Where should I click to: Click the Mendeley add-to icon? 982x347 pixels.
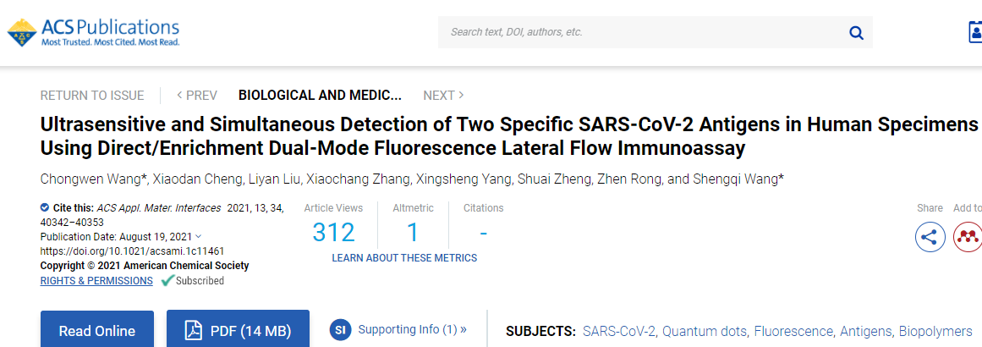click(x=968, y=237)
